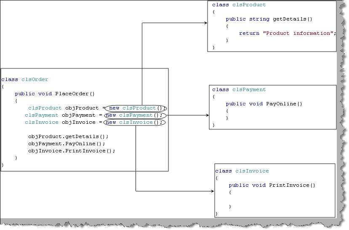Click 'new clsInvoice();' instantiation text
The image size is (349, 230).
tap(134, 122)
